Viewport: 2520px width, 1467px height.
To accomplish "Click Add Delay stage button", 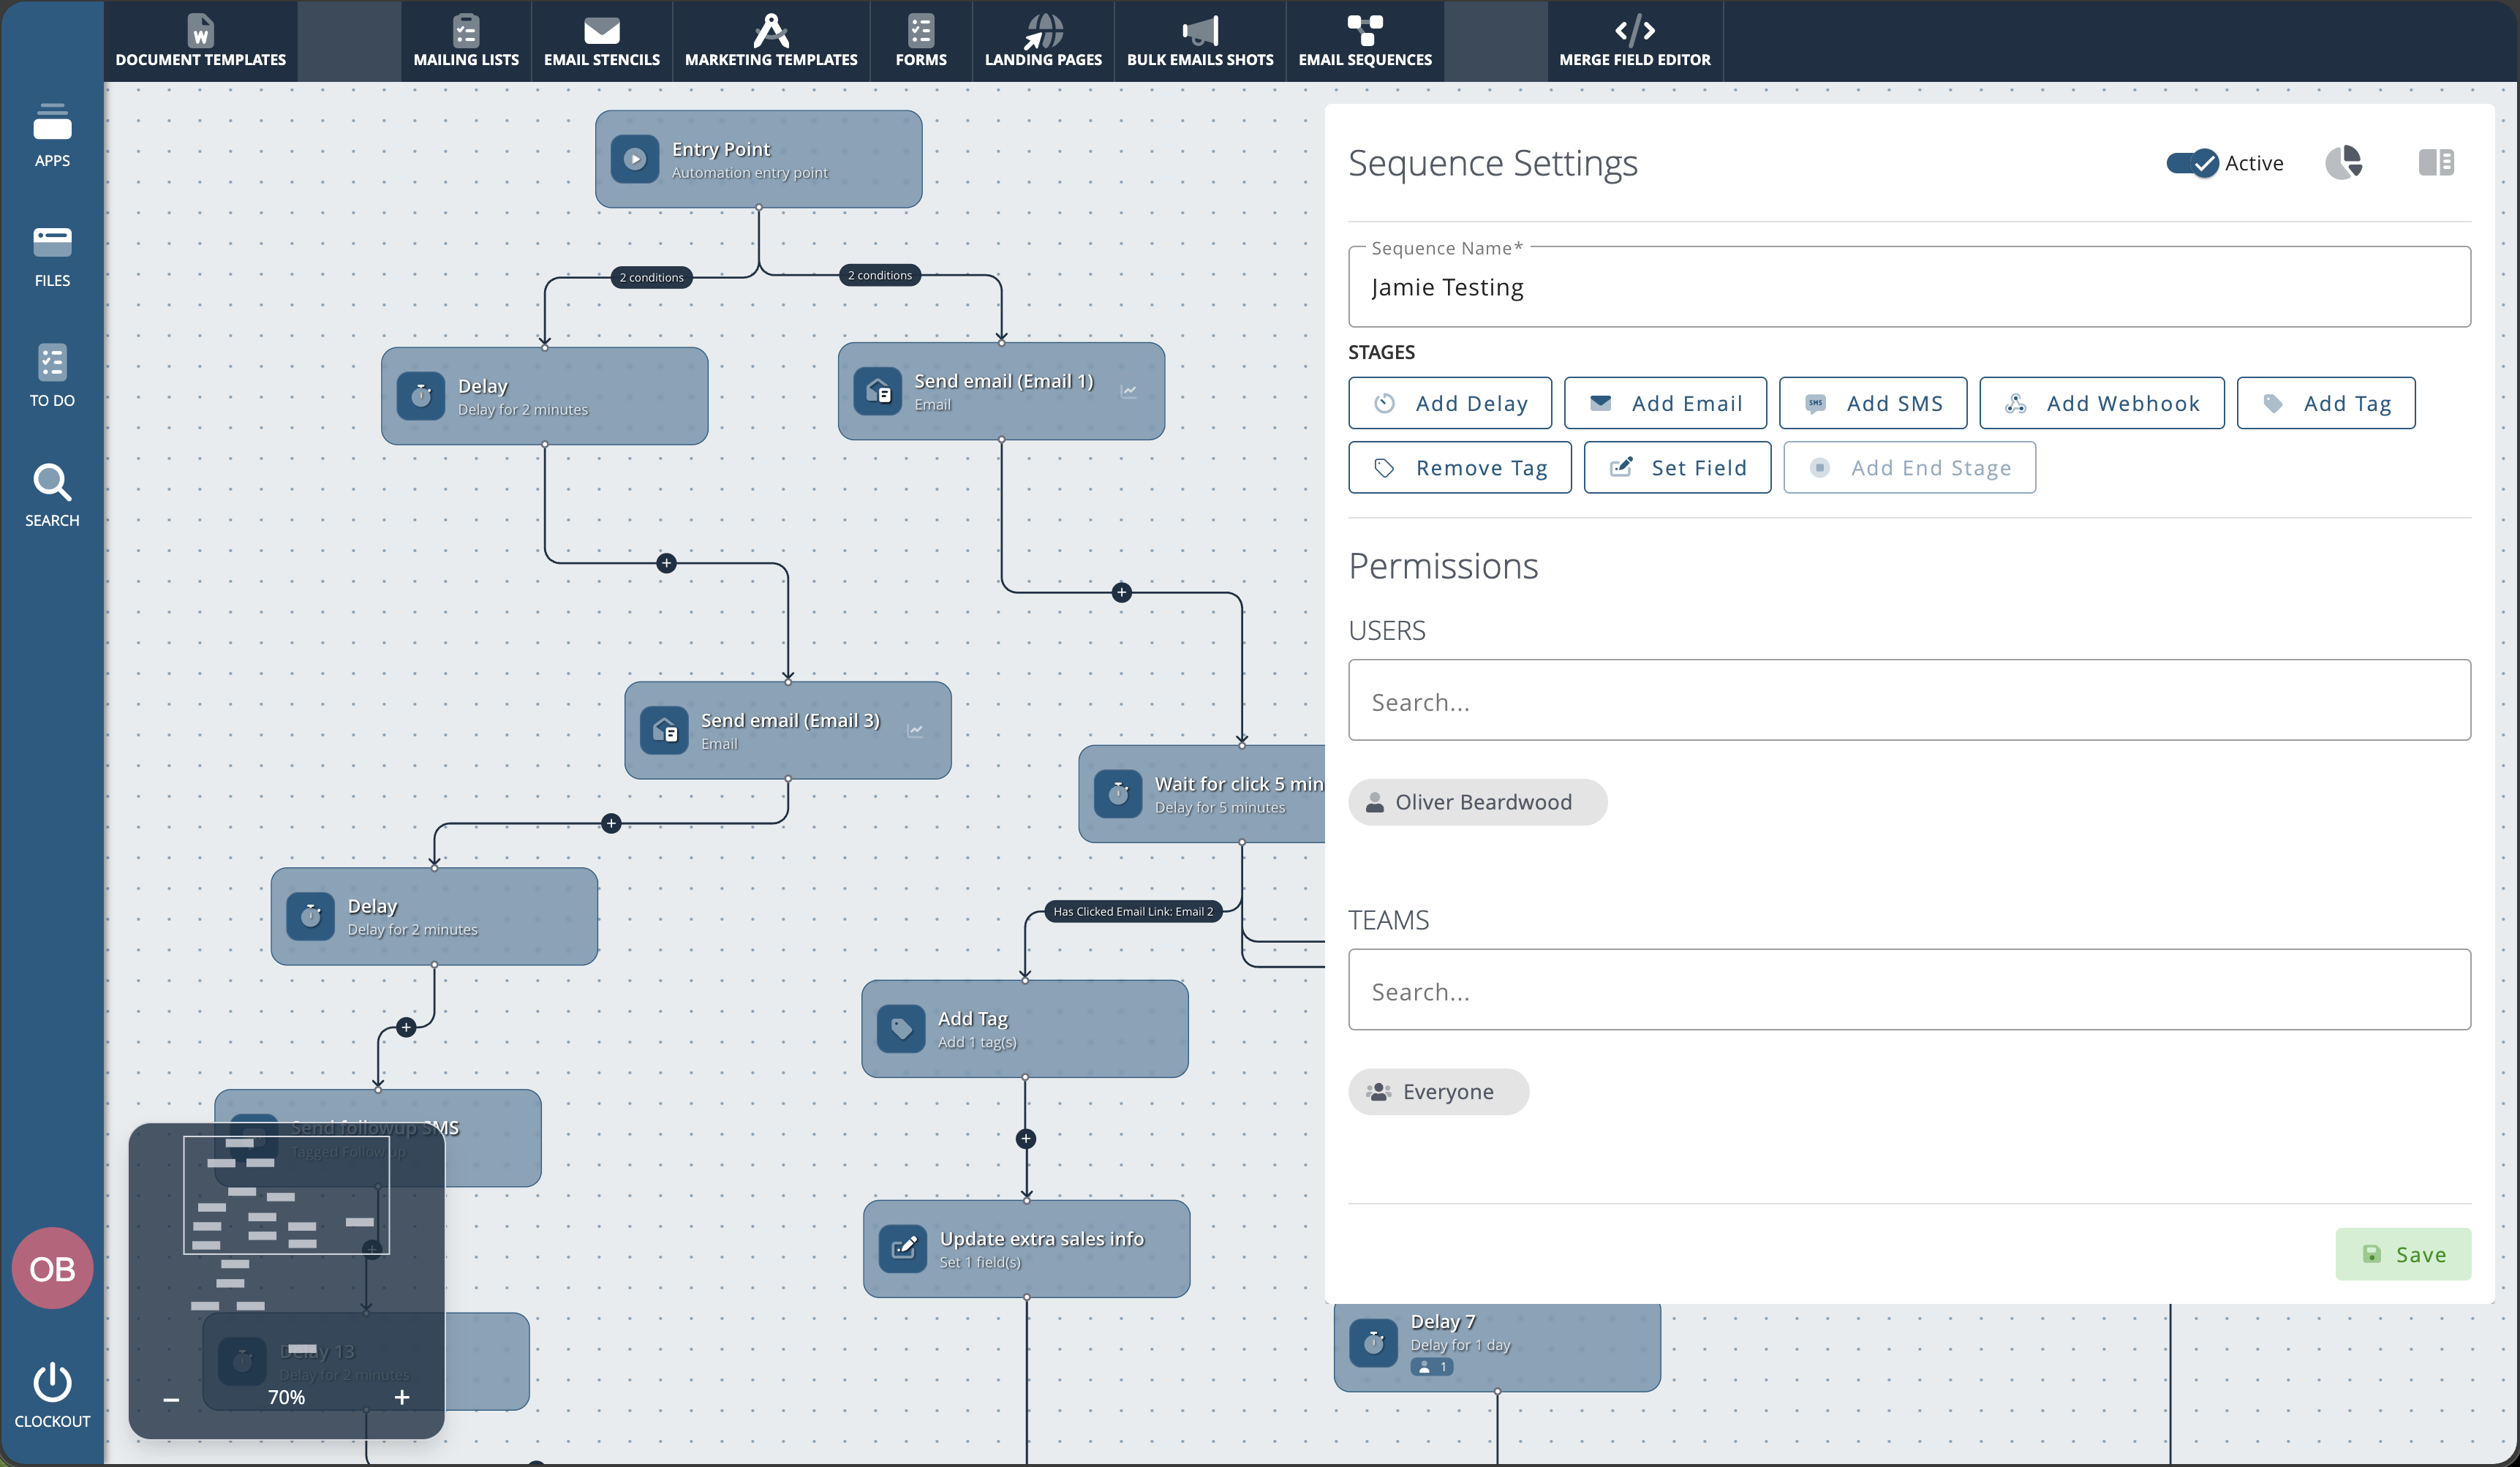I will click(1450, 403).
